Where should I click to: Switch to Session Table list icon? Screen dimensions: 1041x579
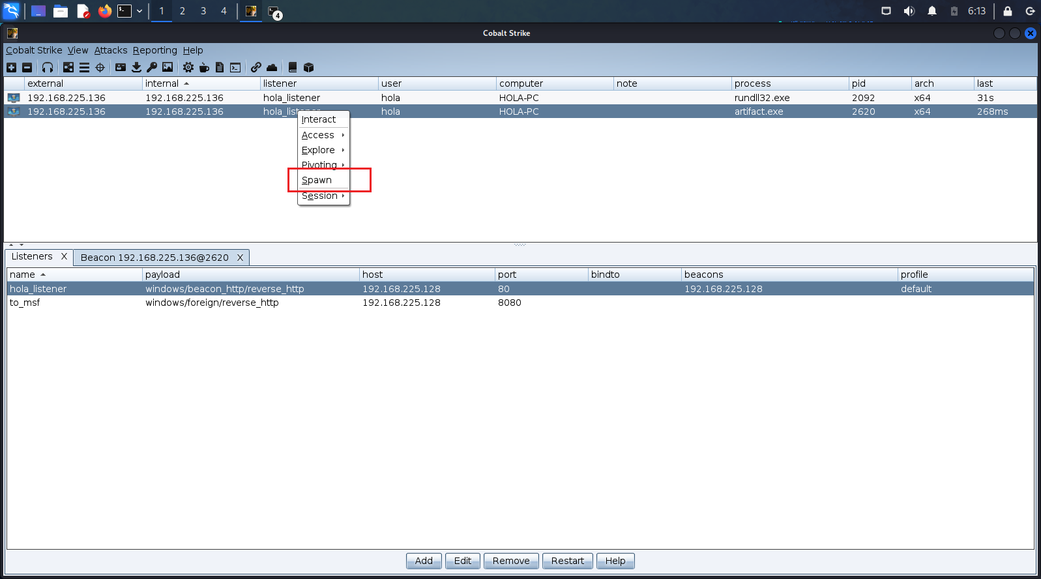[x=84, y=67]
